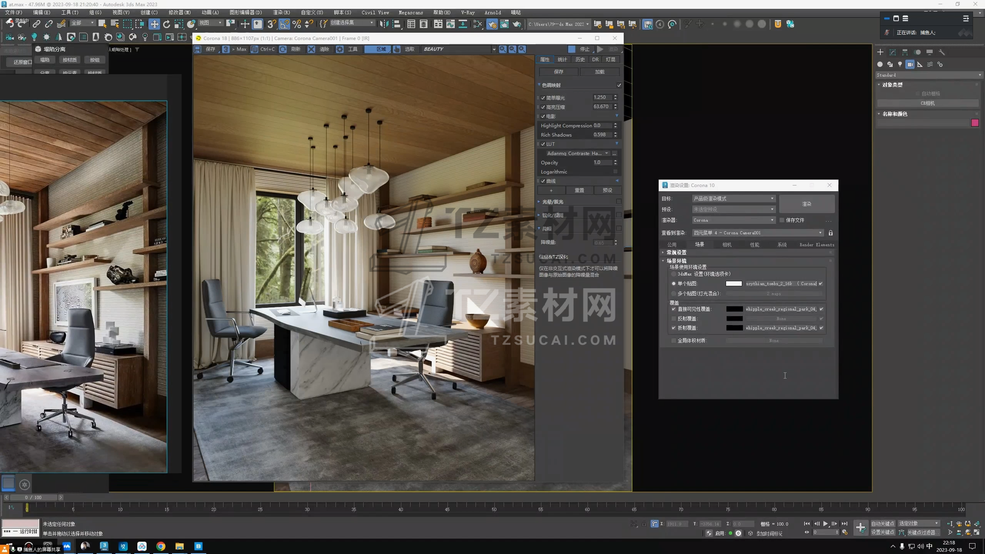Expand the 常规设置 rollout
This screenshot has width=985, height=554.
pos(676,252)
